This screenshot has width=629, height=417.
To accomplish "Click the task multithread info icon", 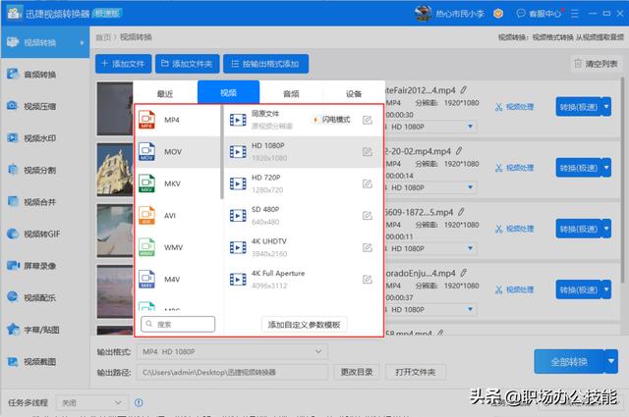I will (x=139, y=402).
